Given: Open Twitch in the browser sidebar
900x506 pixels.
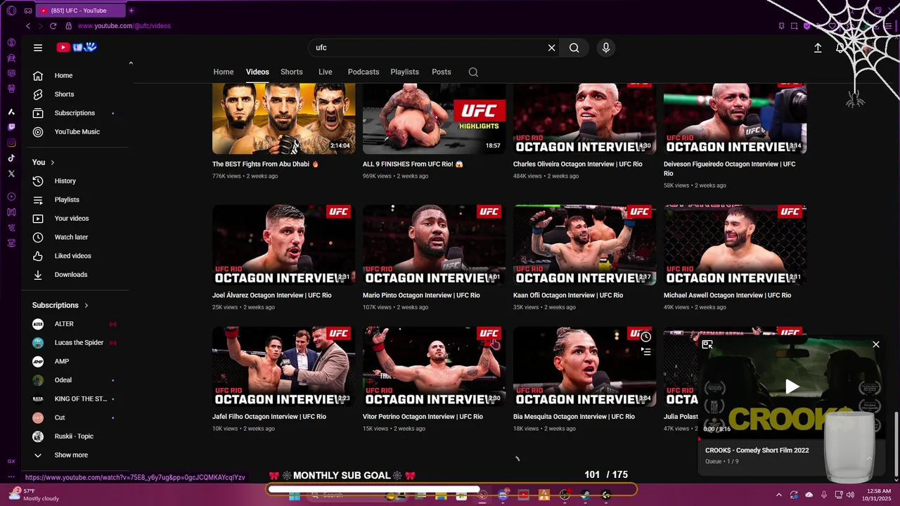Looking at the screenshot, I should tap(11, 127).
